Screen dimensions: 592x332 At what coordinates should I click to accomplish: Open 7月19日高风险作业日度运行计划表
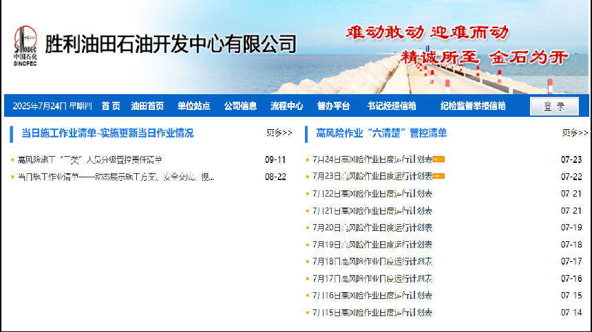(x=372, y=244)
